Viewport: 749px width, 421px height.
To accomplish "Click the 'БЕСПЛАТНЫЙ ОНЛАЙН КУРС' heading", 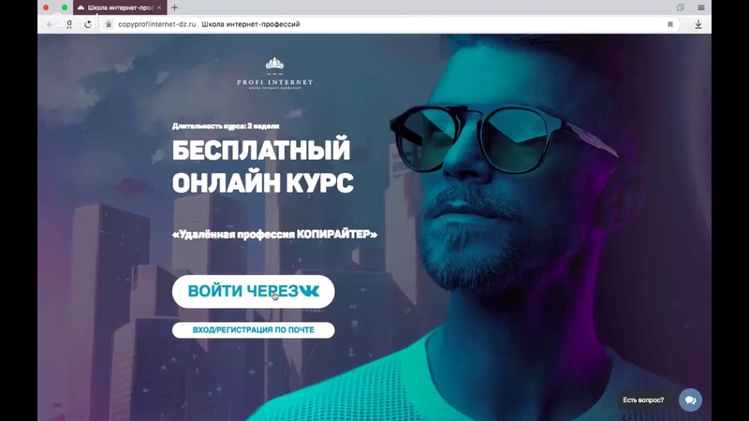I will tap(263, 166).
